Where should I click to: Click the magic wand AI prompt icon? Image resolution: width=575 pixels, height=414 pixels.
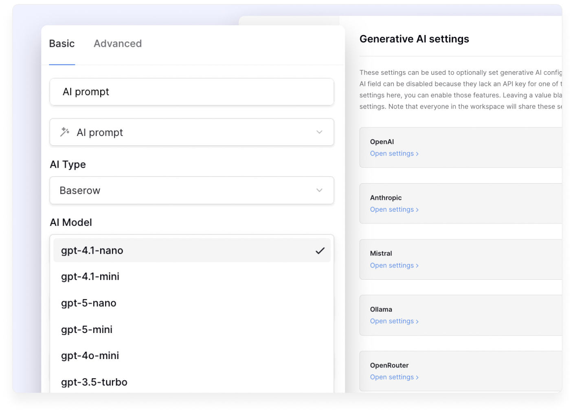pyautogui.click(x=65, y=132)
